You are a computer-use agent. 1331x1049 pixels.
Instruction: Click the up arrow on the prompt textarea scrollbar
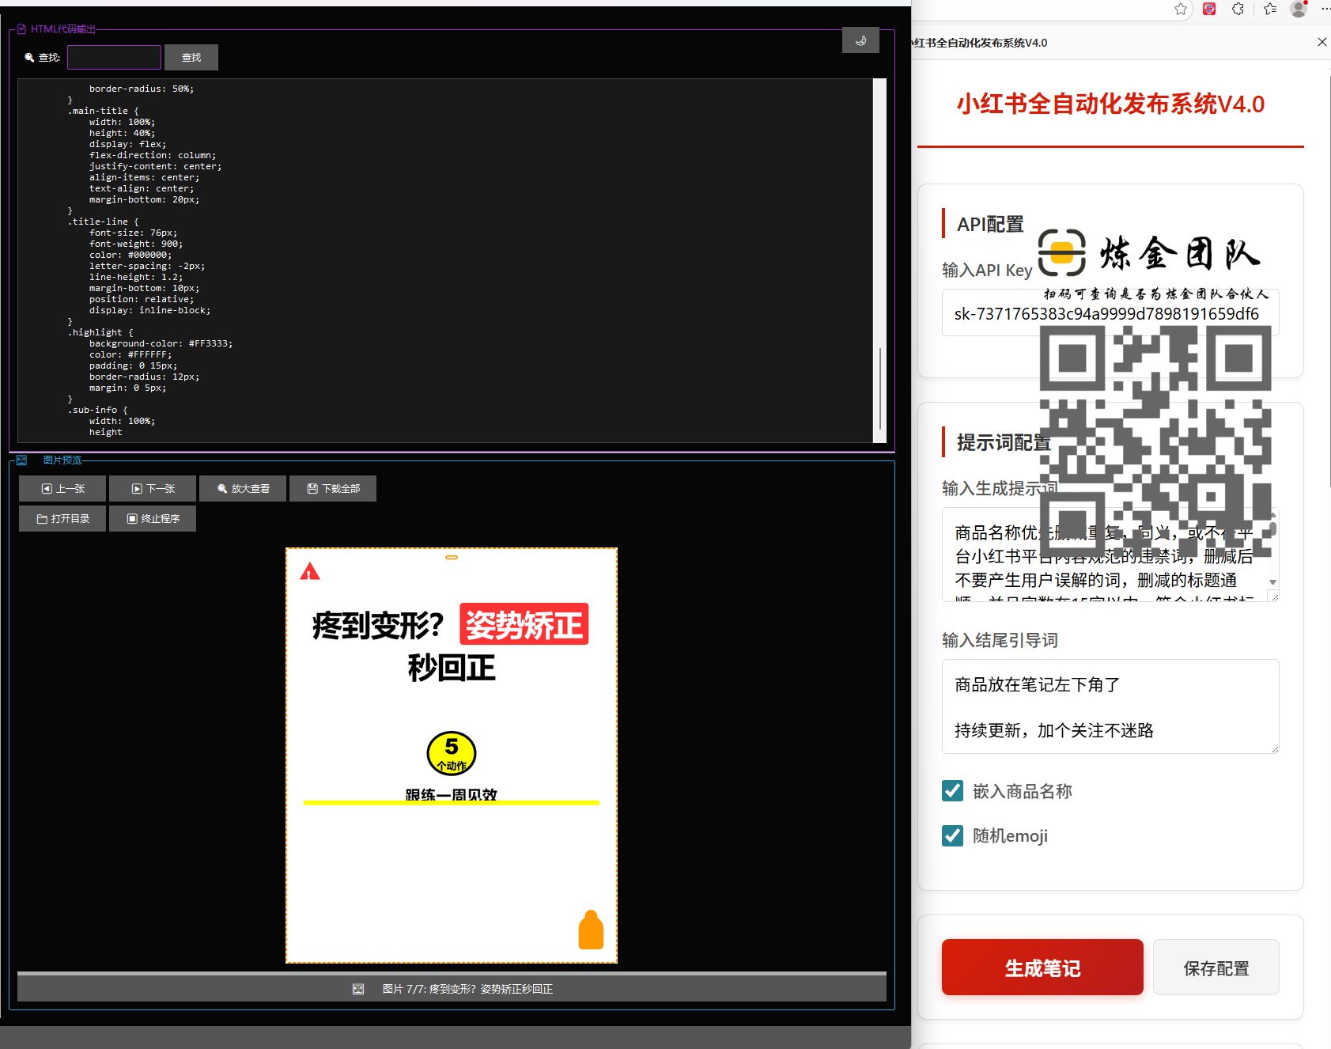point(1272,514)
